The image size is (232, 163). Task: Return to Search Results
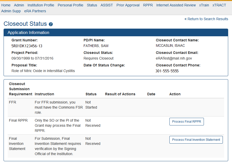click(206, 19)
